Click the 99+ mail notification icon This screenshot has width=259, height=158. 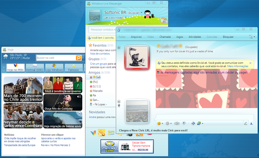164,21
